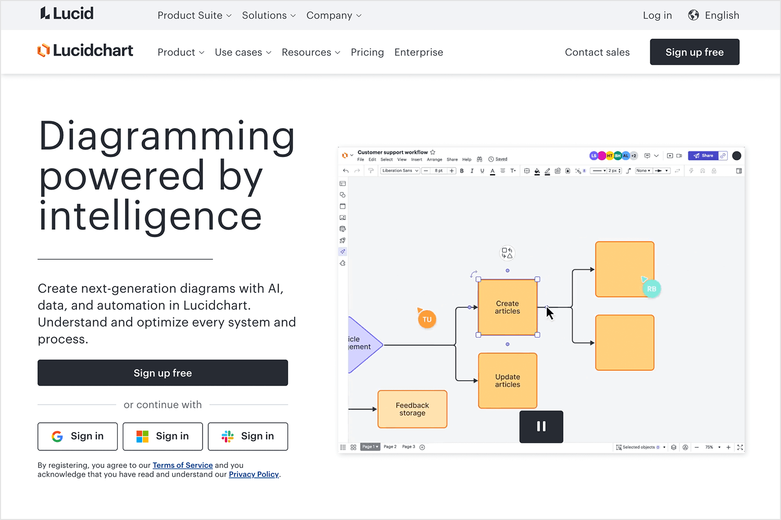Click the fullscreen icon in bottom bar
Screen dimensions: 781x520
coord(740,447)
